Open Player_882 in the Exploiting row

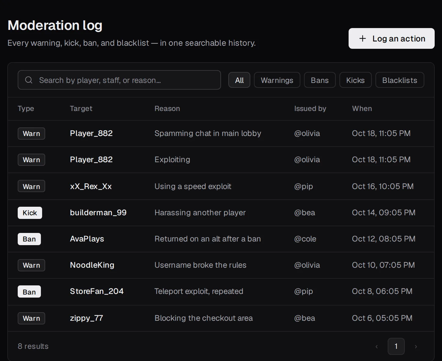point(91,159)
